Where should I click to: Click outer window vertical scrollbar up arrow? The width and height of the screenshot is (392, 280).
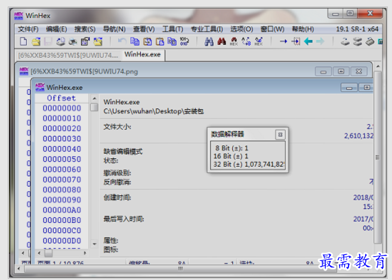[378, 66]
